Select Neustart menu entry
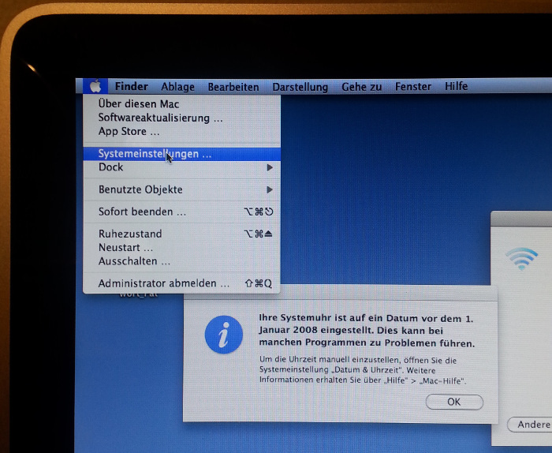 click(181, 248)
